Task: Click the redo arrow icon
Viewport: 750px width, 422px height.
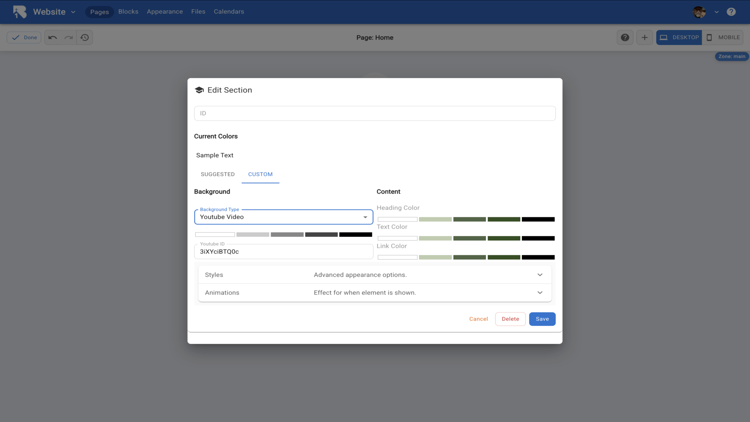Action: click(x=69, y=38)
